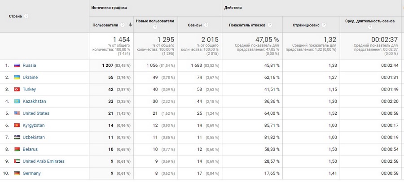Click the sort arrow in Пользователи column
The width and height of the screenshot is (404, 182).
(x=130, y=25)
